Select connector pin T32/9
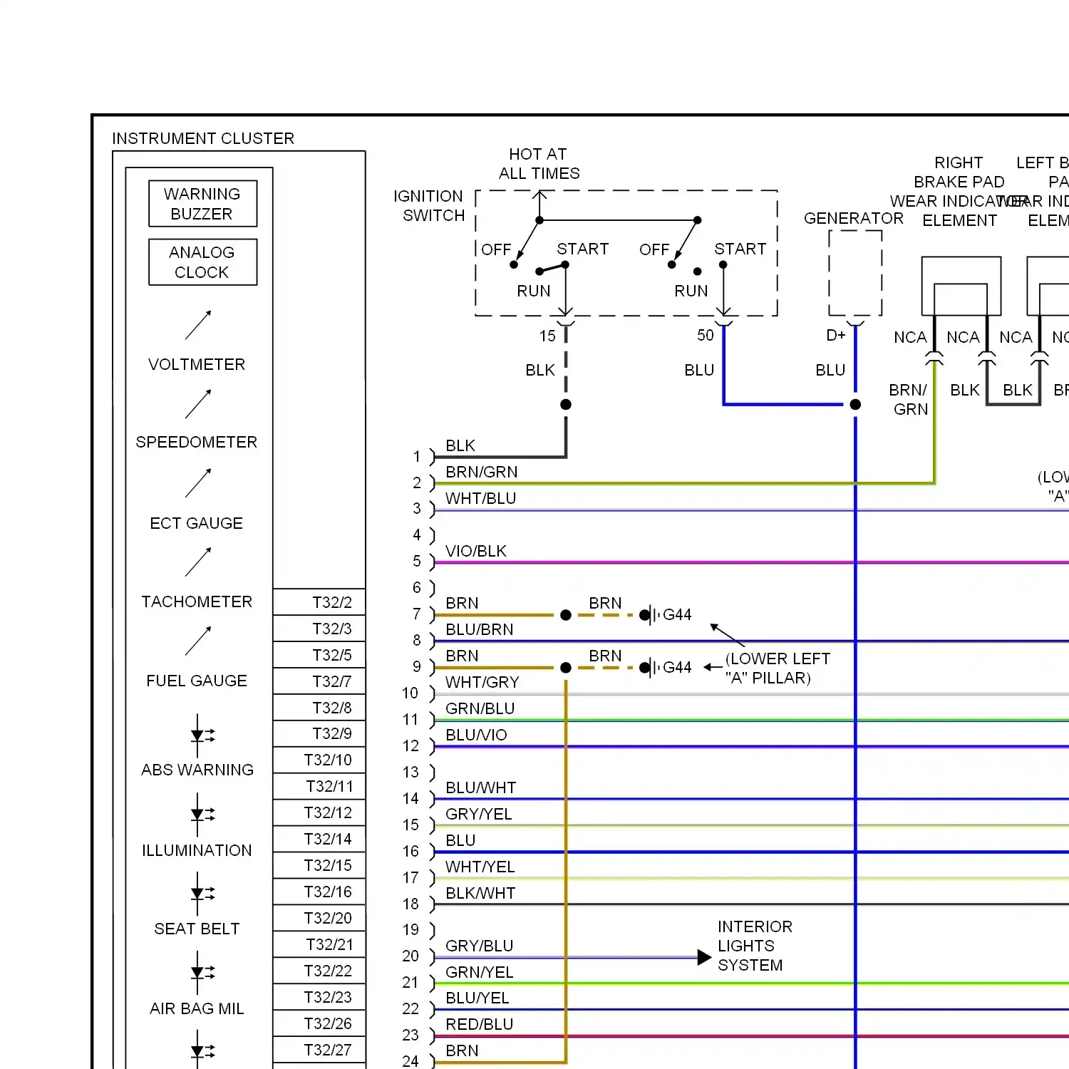The height and width of the screenshot is (1069, 1069). (319, 733)
